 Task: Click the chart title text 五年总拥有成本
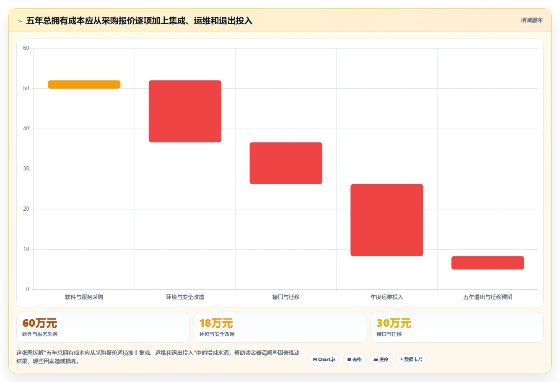tap(55, 21)
